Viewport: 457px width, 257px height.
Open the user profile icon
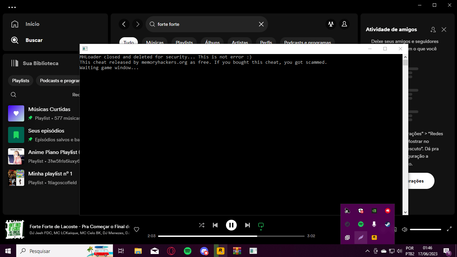[344, 24]
